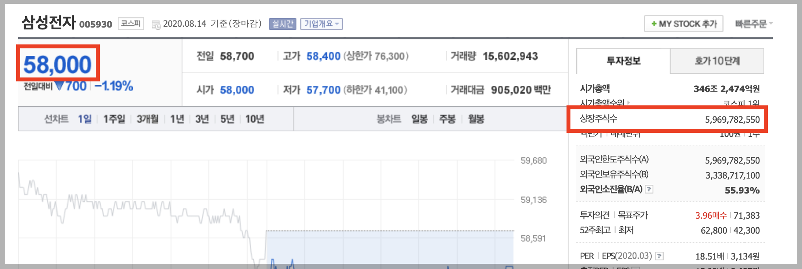Click the 52-week low value 42,300
Image resolution: width=802 pixels, height=269 pixels.
tap(747, 230)
